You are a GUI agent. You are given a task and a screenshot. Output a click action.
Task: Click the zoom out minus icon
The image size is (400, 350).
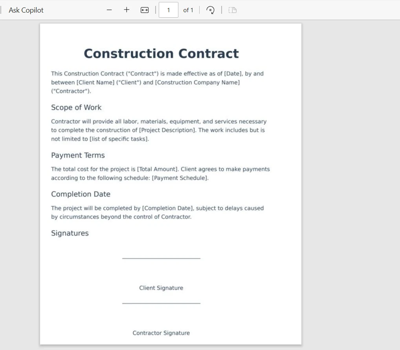pyautogui.click(x=109, y=10)
